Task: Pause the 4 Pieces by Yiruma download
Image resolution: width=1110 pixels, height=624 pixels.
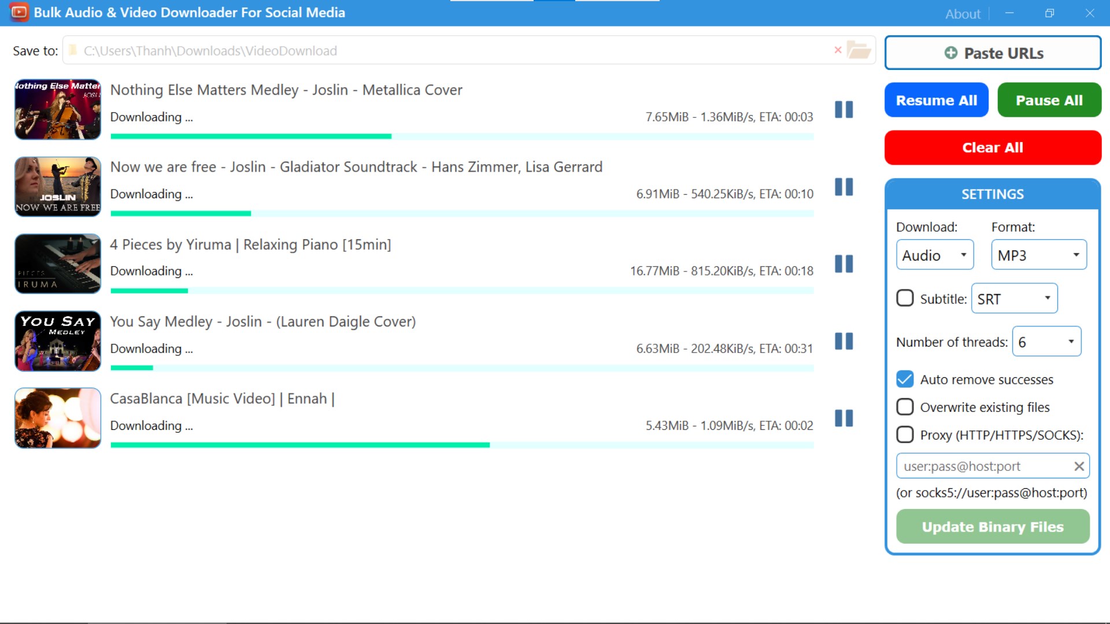Action: click(843, 264)
